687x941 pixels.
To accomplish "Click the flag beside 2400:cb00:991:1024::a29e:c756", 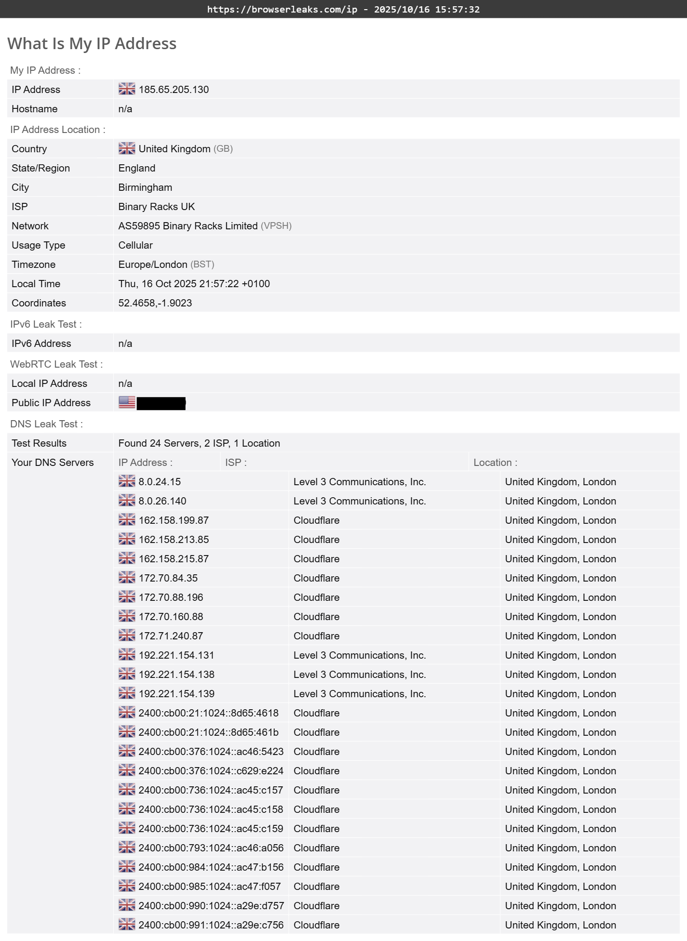I will click(127, 925).
